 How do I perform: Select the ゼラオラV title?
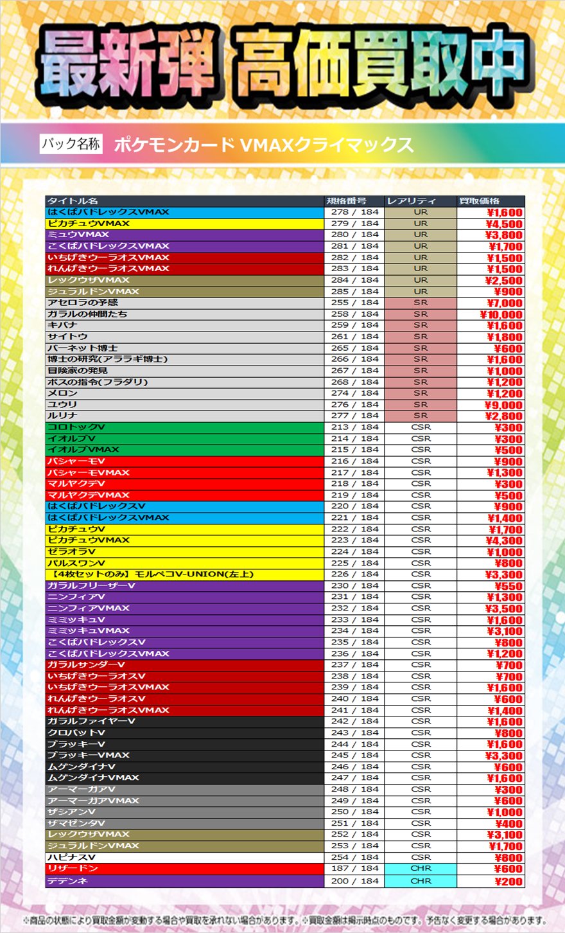coord(185,552)
